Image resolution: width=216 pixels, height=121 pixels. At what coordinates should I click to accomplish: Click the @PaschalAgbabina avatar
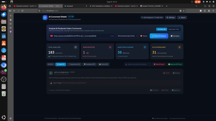pyautogui.click(x=51, y=73)
